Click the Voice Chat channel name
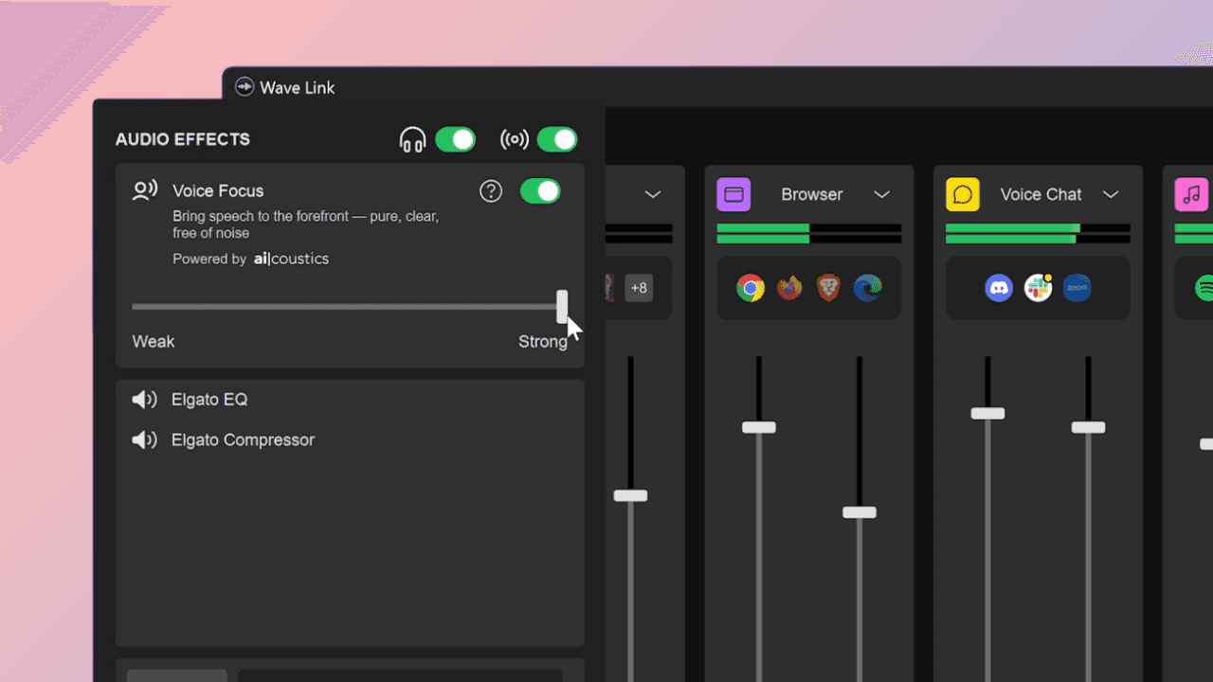1213x682 pixels. click(x=1041, y=194)
